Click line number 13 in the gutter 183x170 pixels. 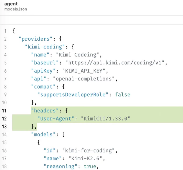4,127
